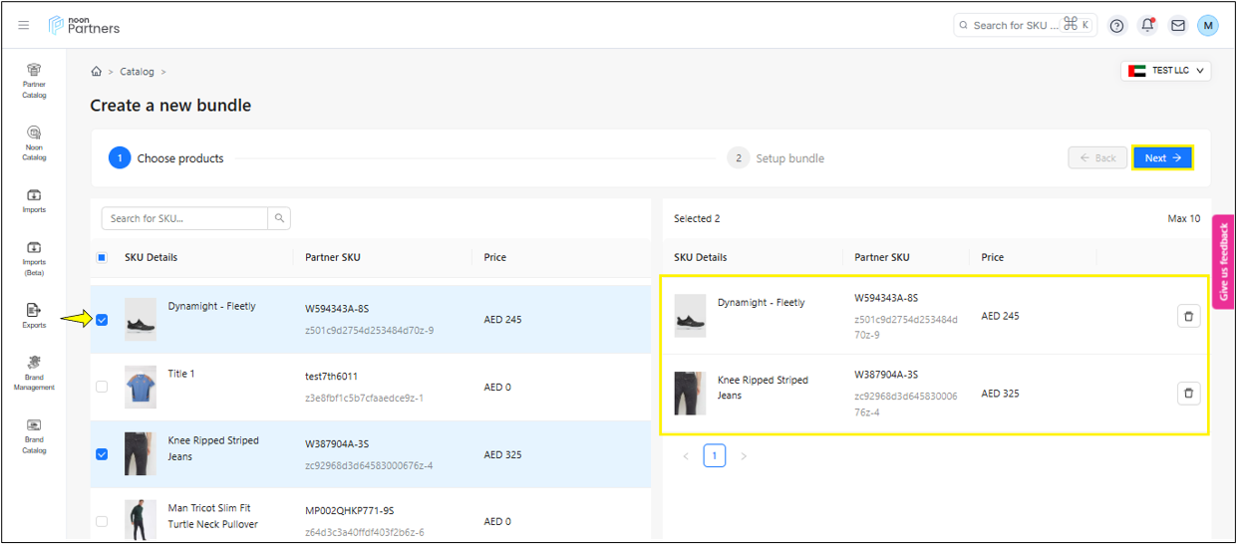1240x545 pixels.
Task: Open Brand Management in the sidebar
Action: tap(34, 373)
